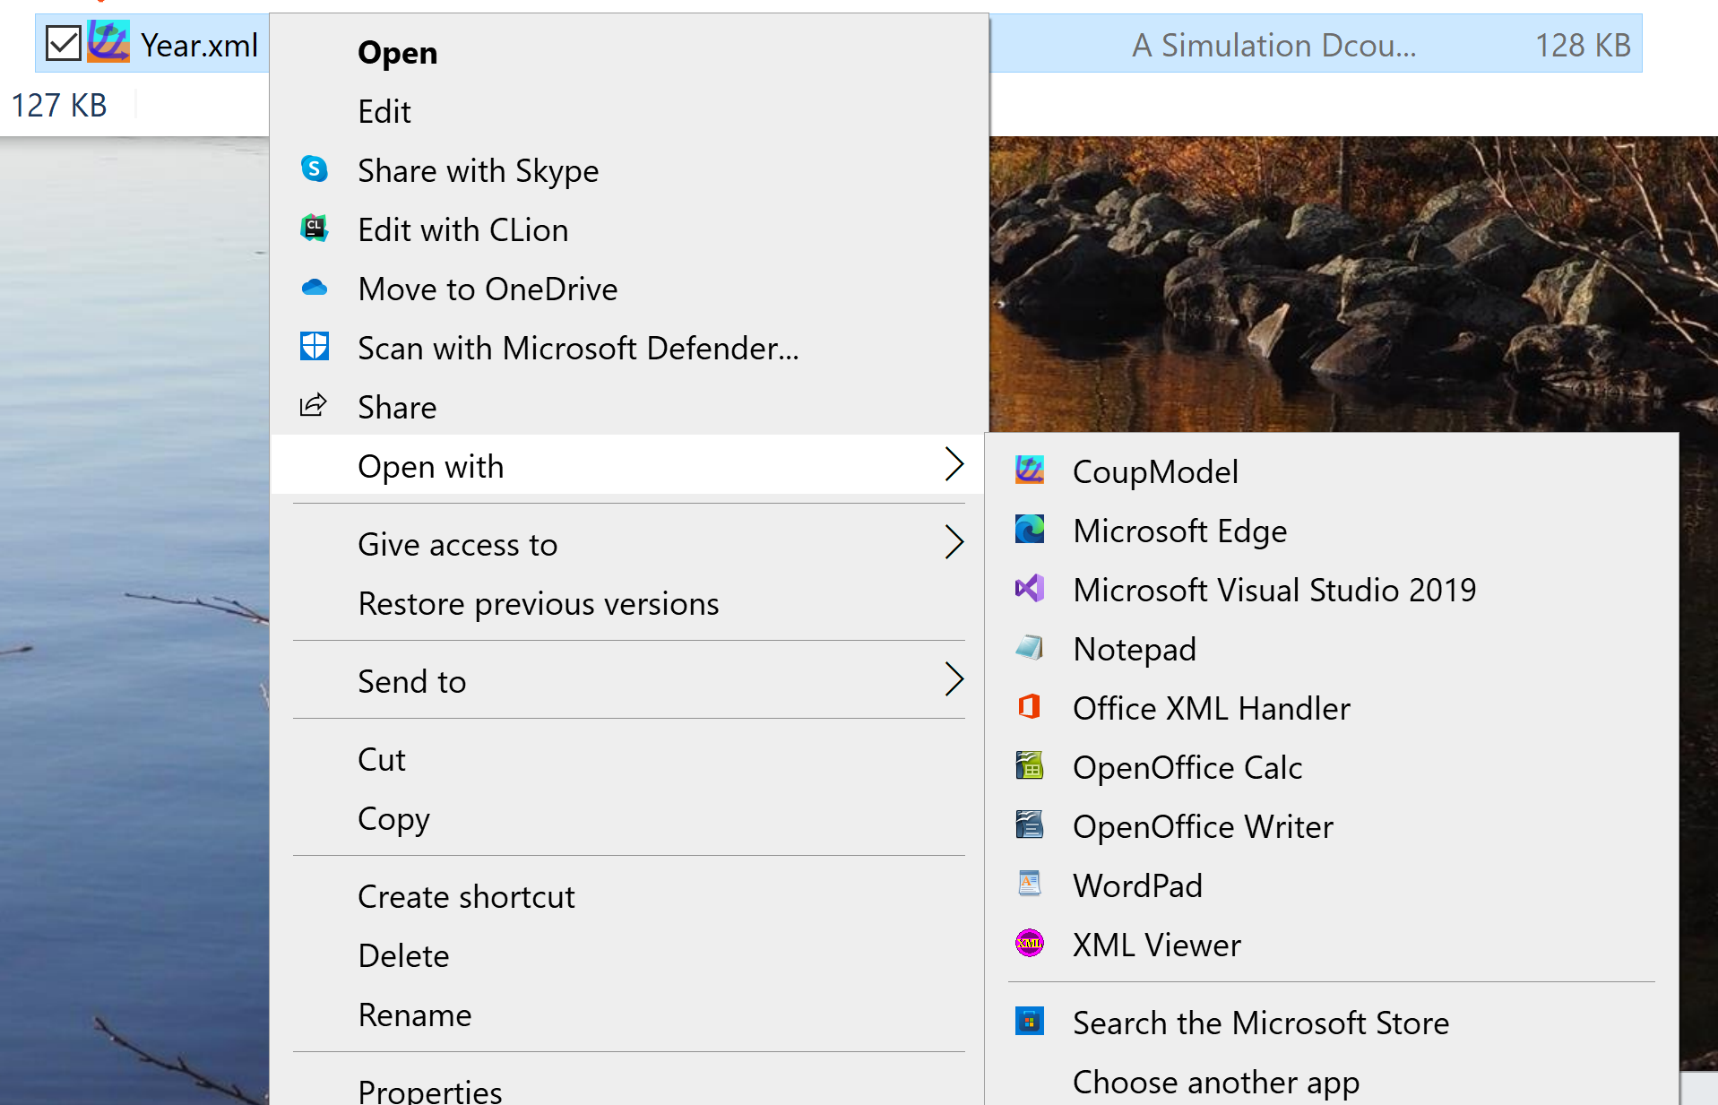Open Give access to entry
Image resolution: width=1718 pixels, height=1105 pixels.
628,544
